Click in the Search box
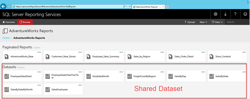Viewport: 250px width, 99px height. 237,22
